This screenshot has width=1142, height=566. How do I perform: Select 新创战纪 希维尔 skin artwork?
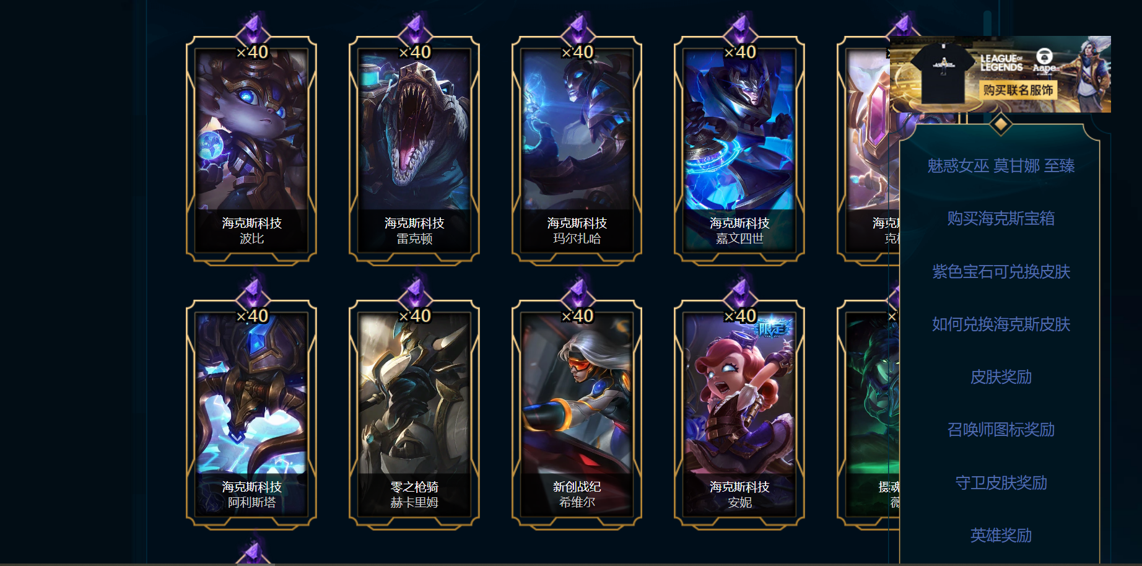577,394
